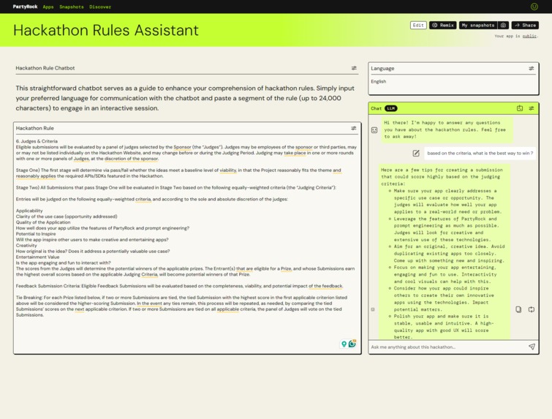Image resolution: width=552 pixels, height=419 pixels.
Task: Click underlined word 'viability' in rule text
Action: (228, 170)
